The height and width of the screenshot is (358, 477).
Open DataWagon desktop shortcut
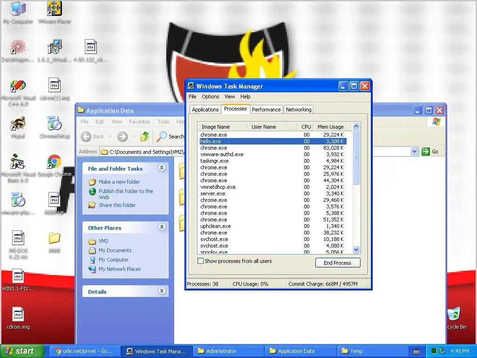18,50
